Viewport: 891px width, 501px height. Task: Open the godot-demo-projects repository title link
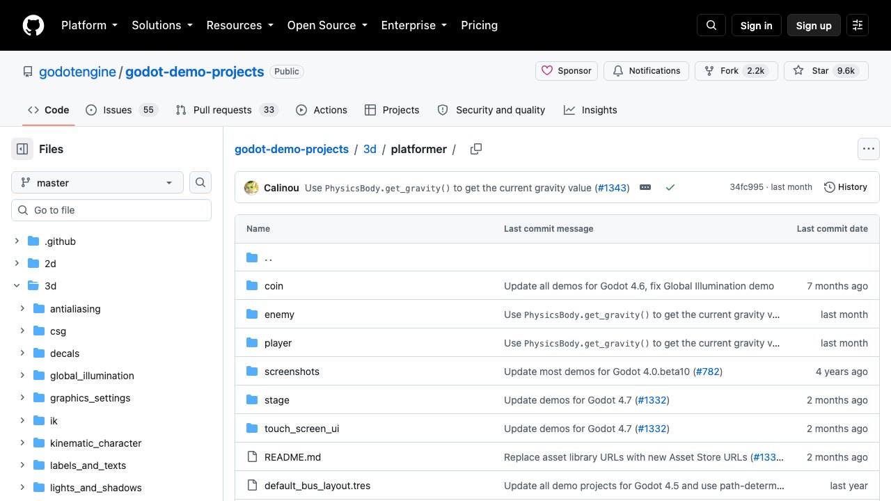195,72
